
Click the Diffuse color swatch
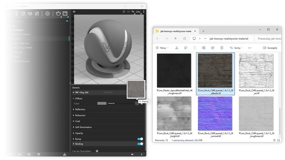[x=102, y=104]
